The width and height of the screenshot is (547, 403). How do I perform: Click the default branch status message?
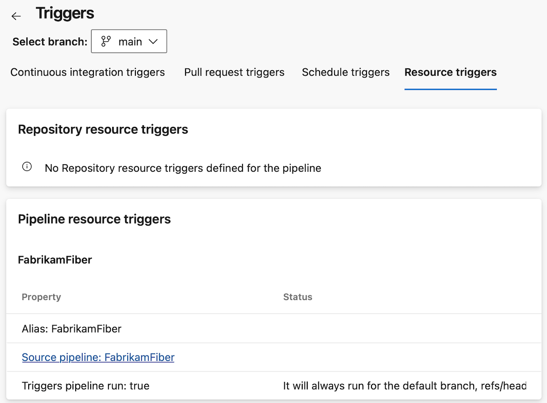coord(404,386)
